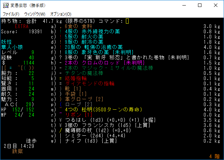224x160 pixels.
Task: Open the オプション(O) menu
Action: pos(61,14)
